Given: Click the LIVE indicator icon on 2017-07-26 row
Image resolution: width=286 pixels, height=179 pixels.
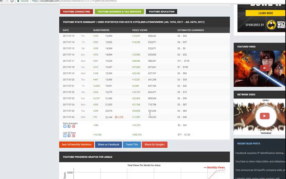Looking at the screenshot, I should point(116,117).
